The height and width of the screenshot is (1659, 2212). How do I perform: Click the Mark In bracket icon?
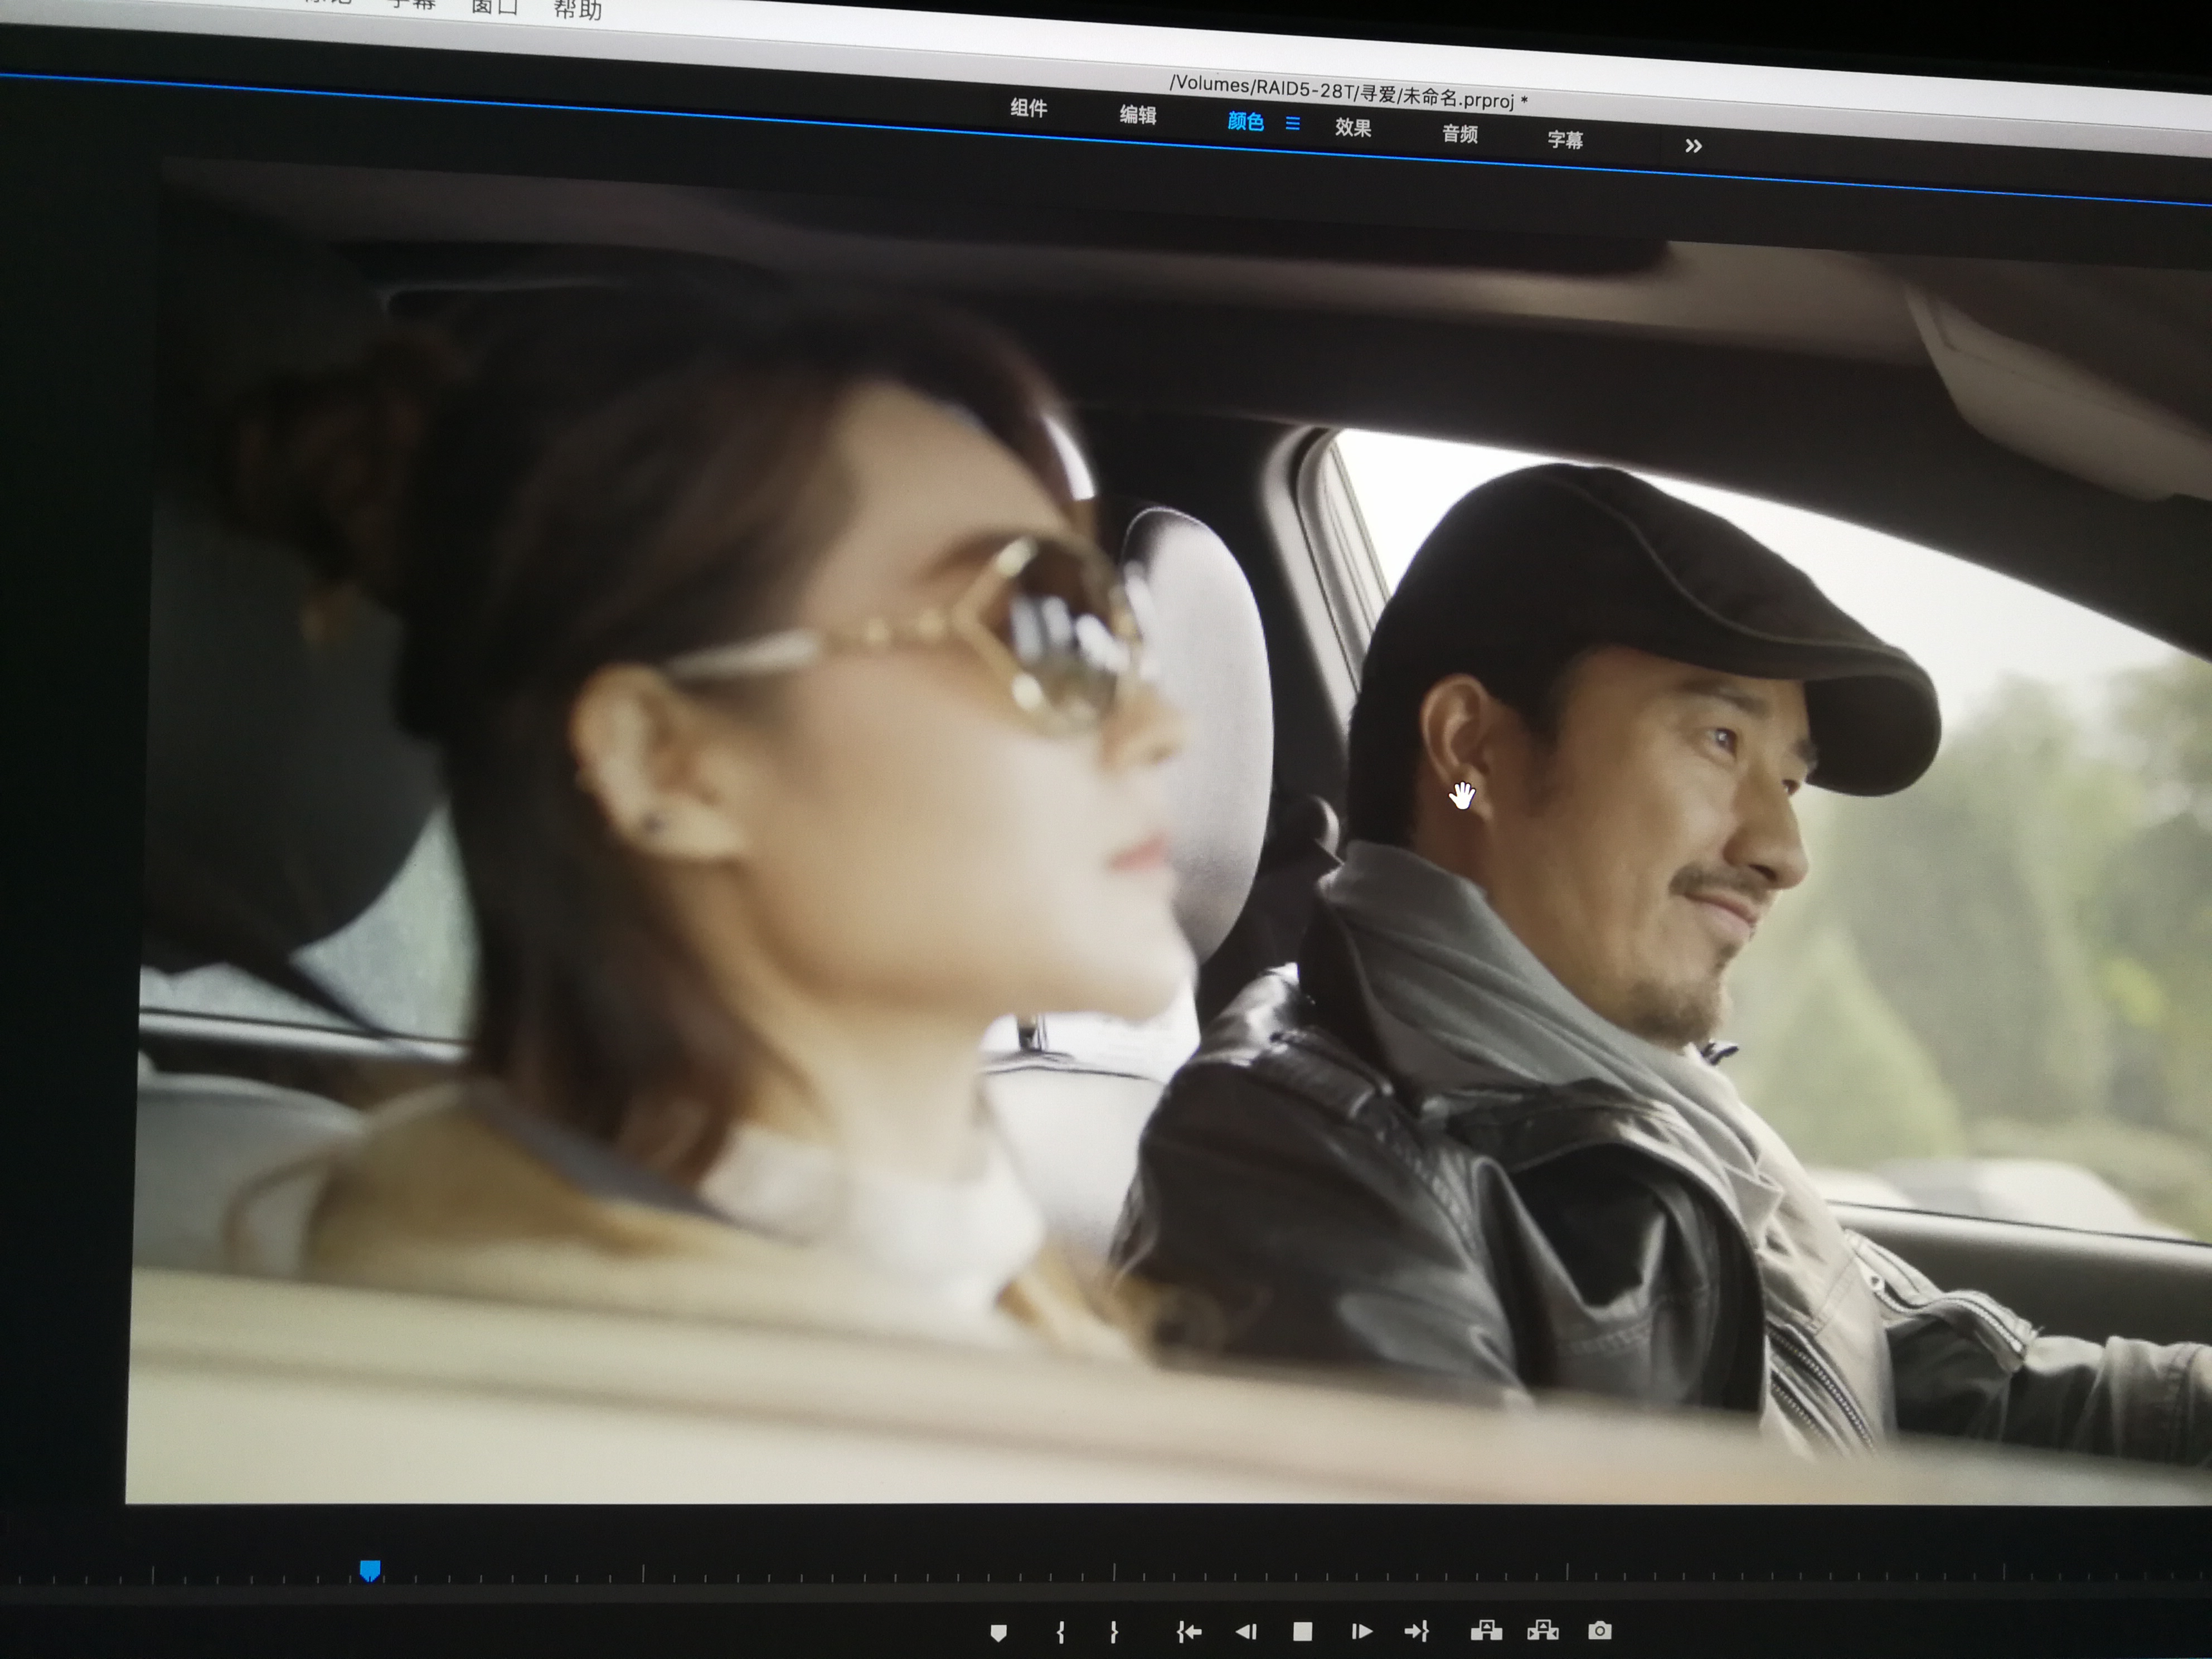coord(1060,1633)
